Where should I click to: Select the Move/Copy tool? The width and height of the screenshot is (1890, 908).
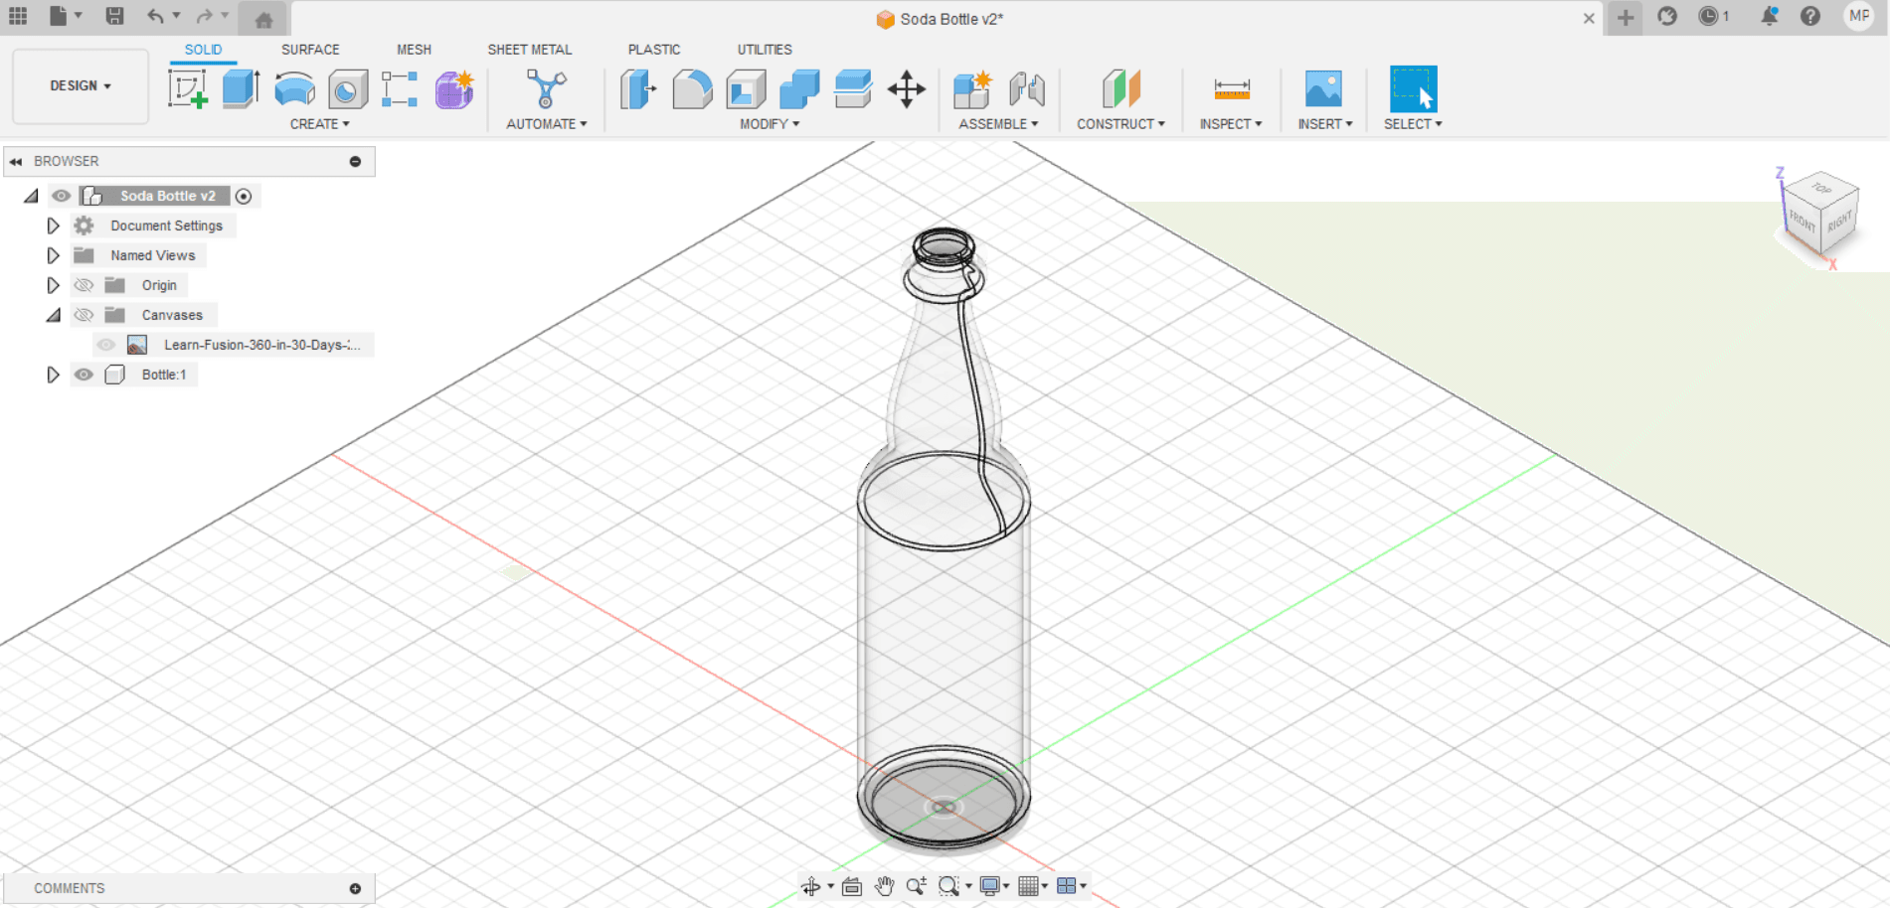907,89
